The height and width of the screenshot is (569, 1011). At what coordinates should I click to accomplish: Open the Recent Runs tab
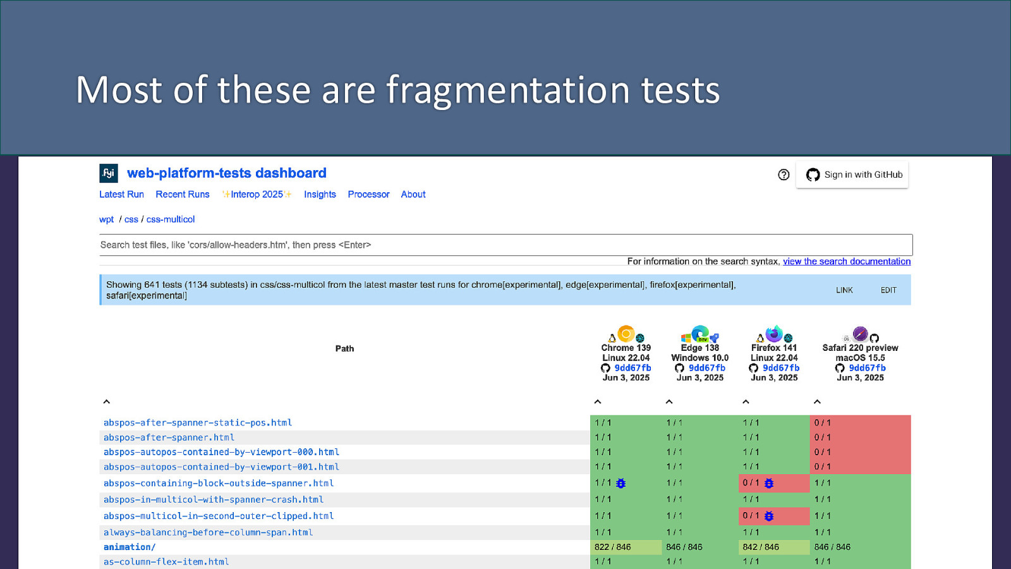click(183, 195)
